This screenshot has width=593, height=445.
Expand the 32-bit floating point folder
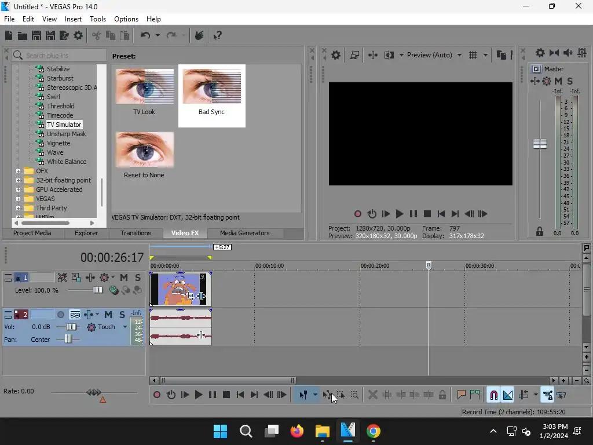click(x=18, y=180)
